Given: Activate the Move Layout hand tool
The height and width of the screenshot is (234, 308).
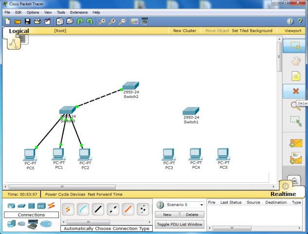Looking at the screenshot, I should coord(295,61).
